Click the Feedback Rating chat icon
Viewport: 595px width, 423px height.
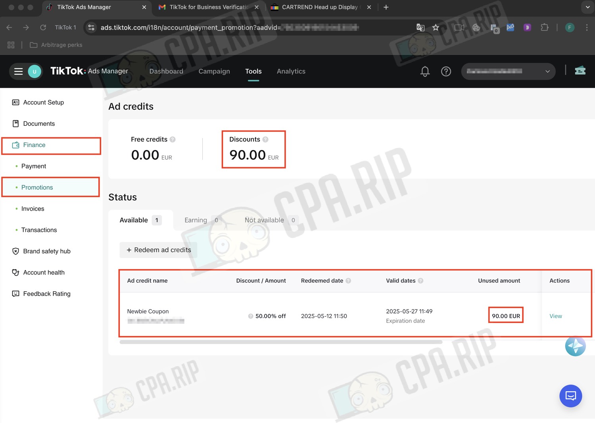pos(15,294)
